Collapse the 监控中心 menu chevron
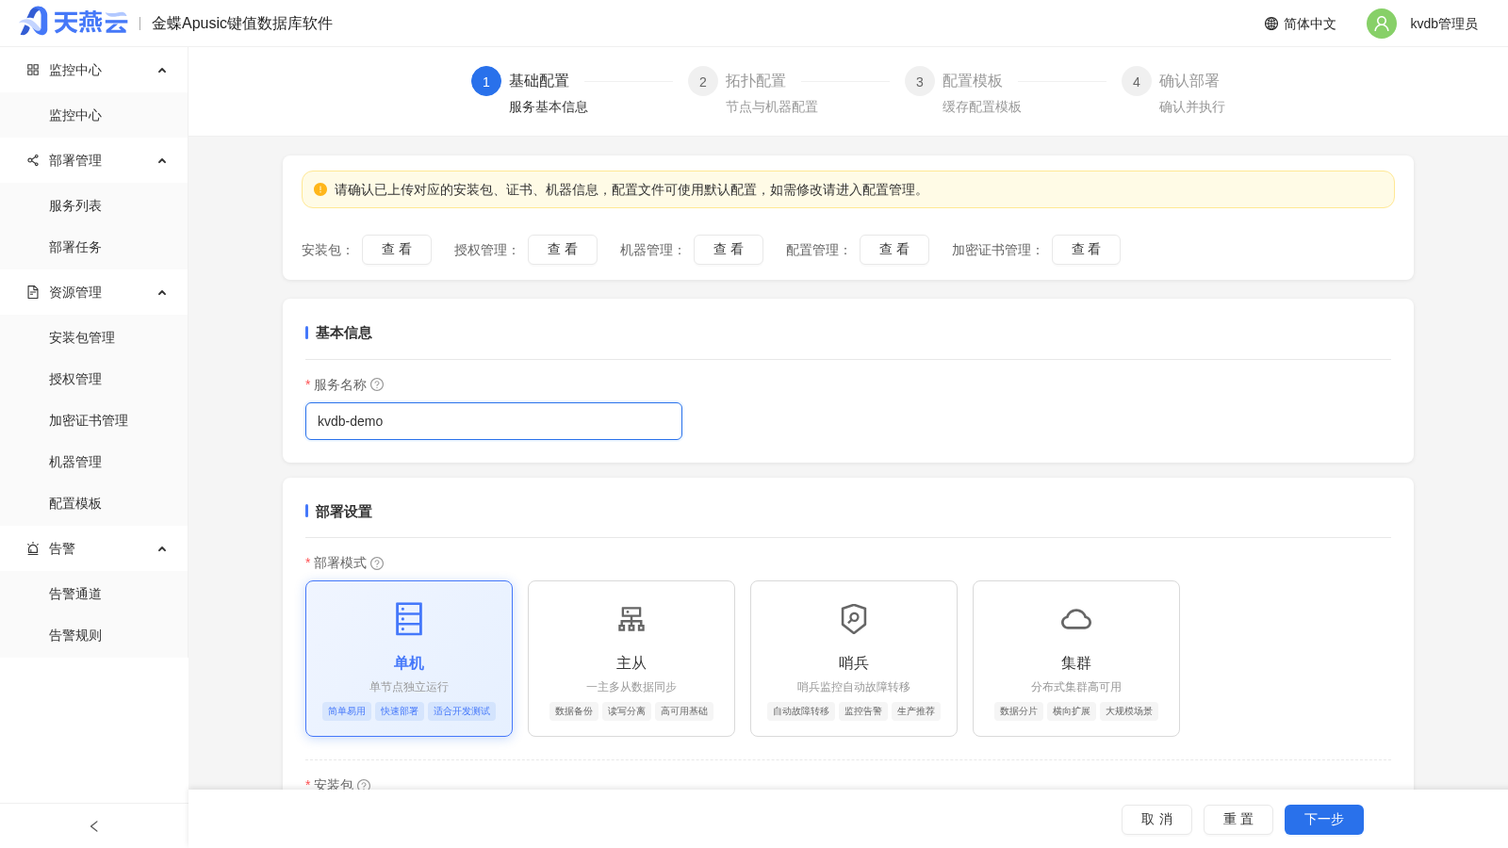This screenshot has width=1508, height=848. click(x=162, y=70)
